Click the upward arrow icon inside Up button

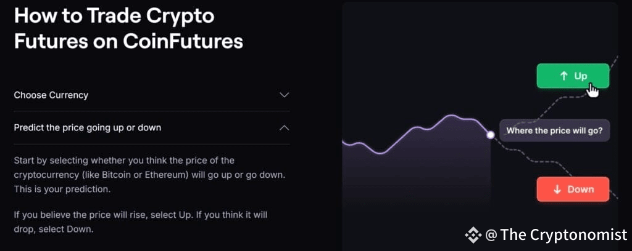click(564, 76)
